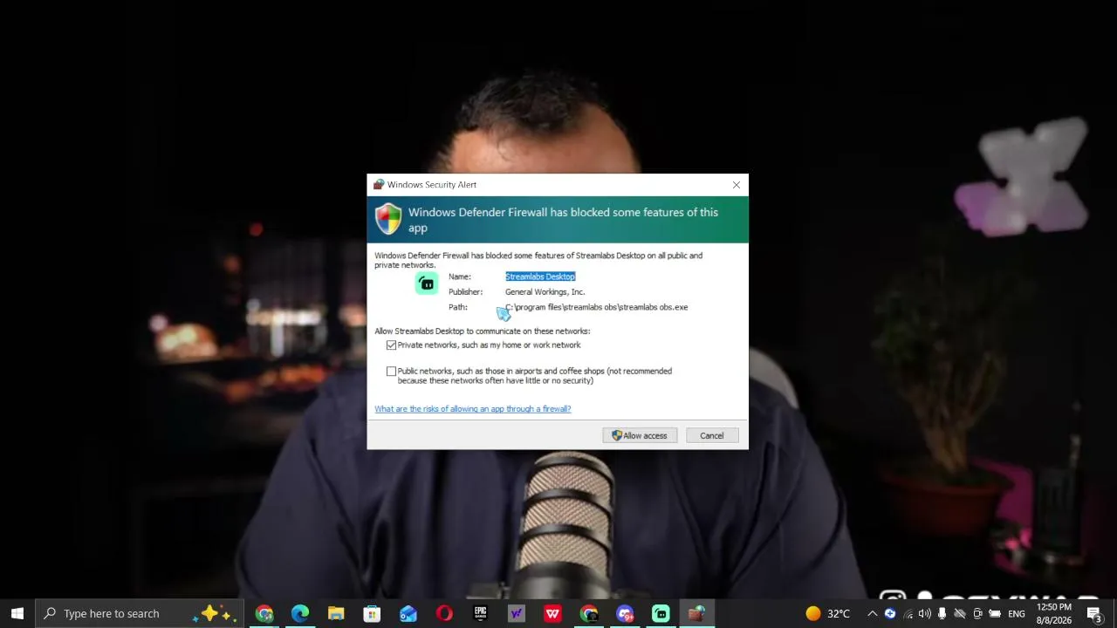Open the speaker volume tray icon
Viewport: 1117px width, 628px height.
[925, 614]
